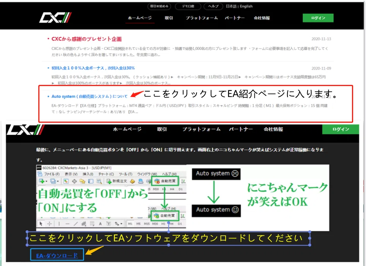Click the CXC logo on the EA guide page
The width and height of the screenshot is (366, 266).
click(x=25, y=130)
